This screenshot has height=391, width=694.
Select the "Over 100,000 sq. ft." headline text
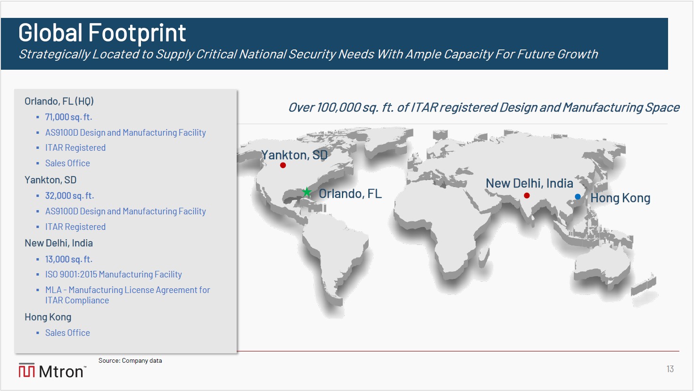pos(484,107)
